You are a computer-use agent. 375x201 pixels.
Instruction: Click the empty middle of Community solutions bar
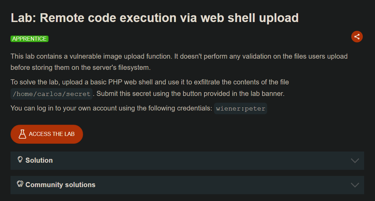pyautogui.click(x=220, y=185)
